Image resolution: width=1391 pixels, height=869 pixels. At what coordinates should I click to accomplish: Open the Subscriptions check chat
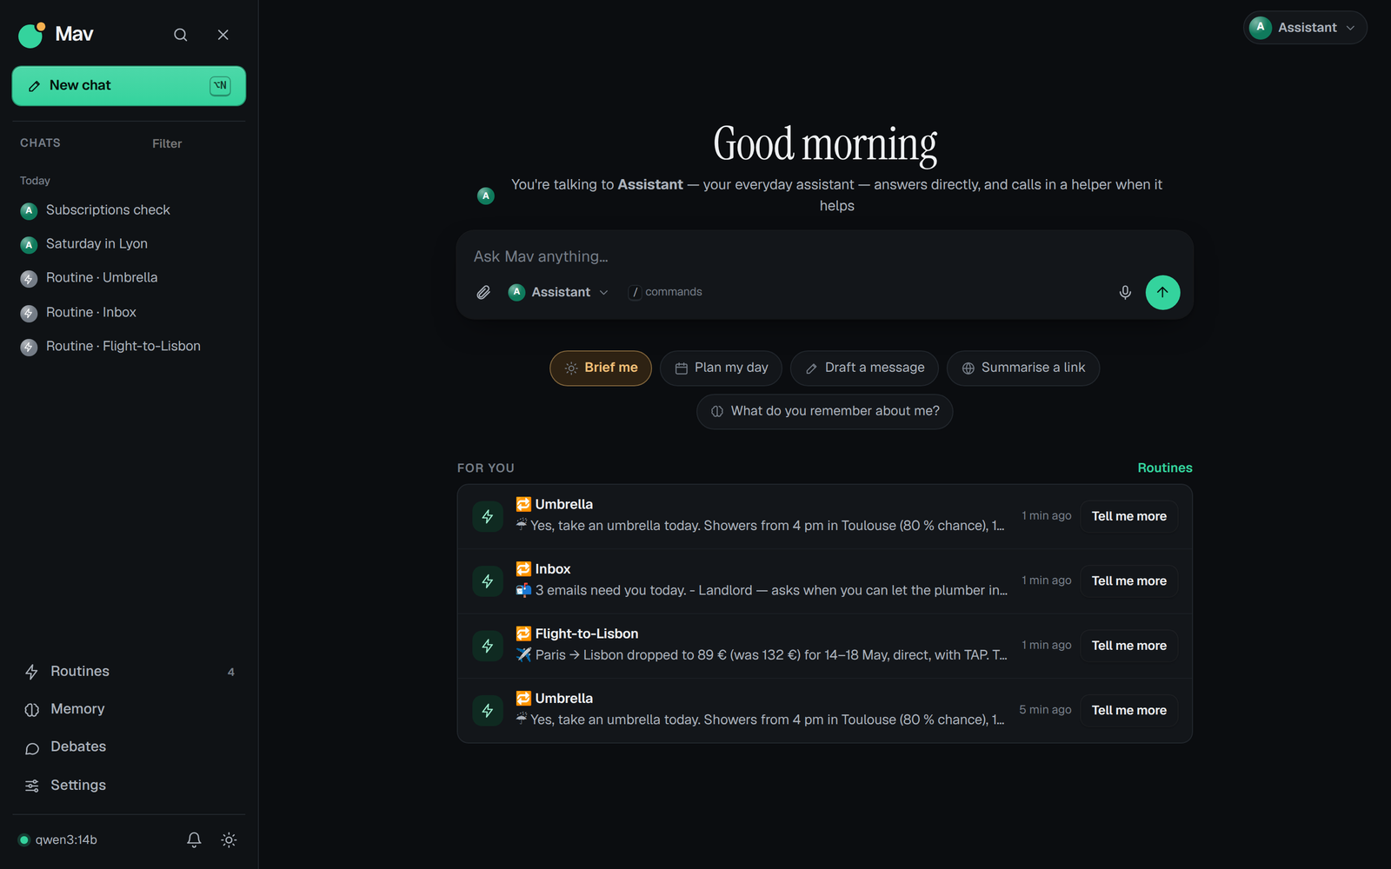pos(129,210)
